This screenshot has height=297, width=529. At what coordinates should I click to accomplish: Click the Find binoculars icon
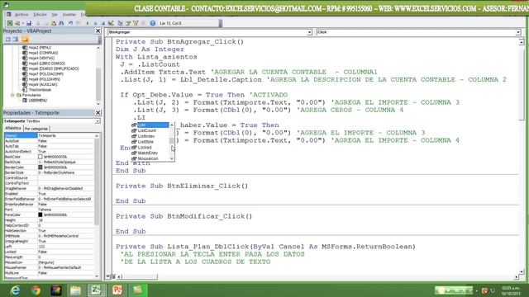click(61, 23)
